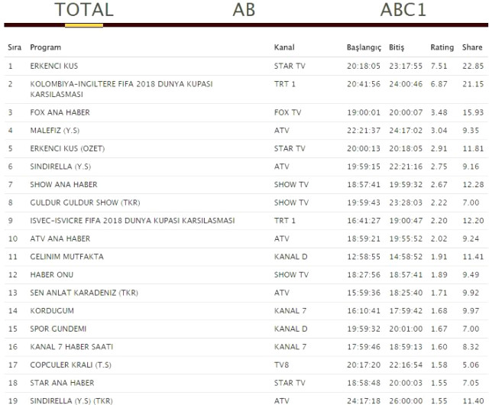489x405 pixels.
Task: Select the sixth-ranked SINDIRELLA (Y.S) row
Action: [x=246, y=167]
